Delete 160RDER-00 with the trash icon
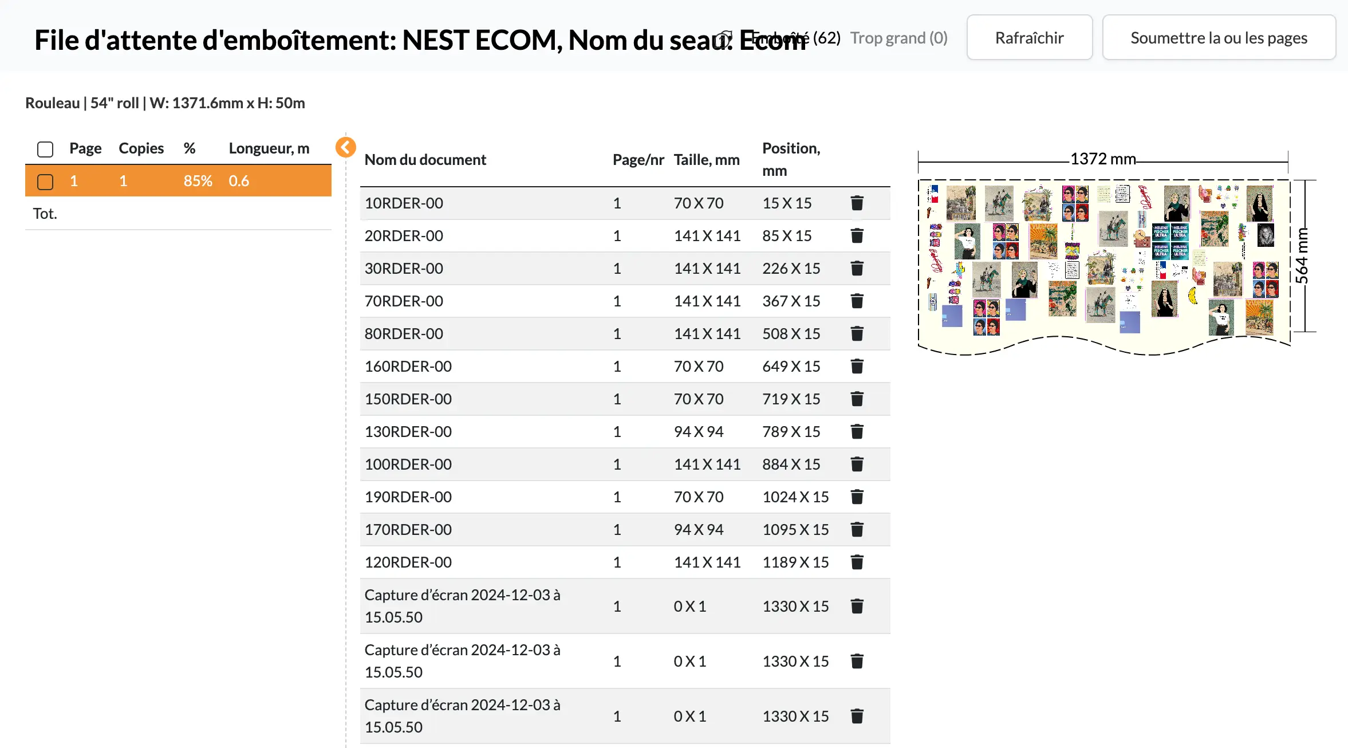The image size is (1348, 748). (x=857, y=366)
